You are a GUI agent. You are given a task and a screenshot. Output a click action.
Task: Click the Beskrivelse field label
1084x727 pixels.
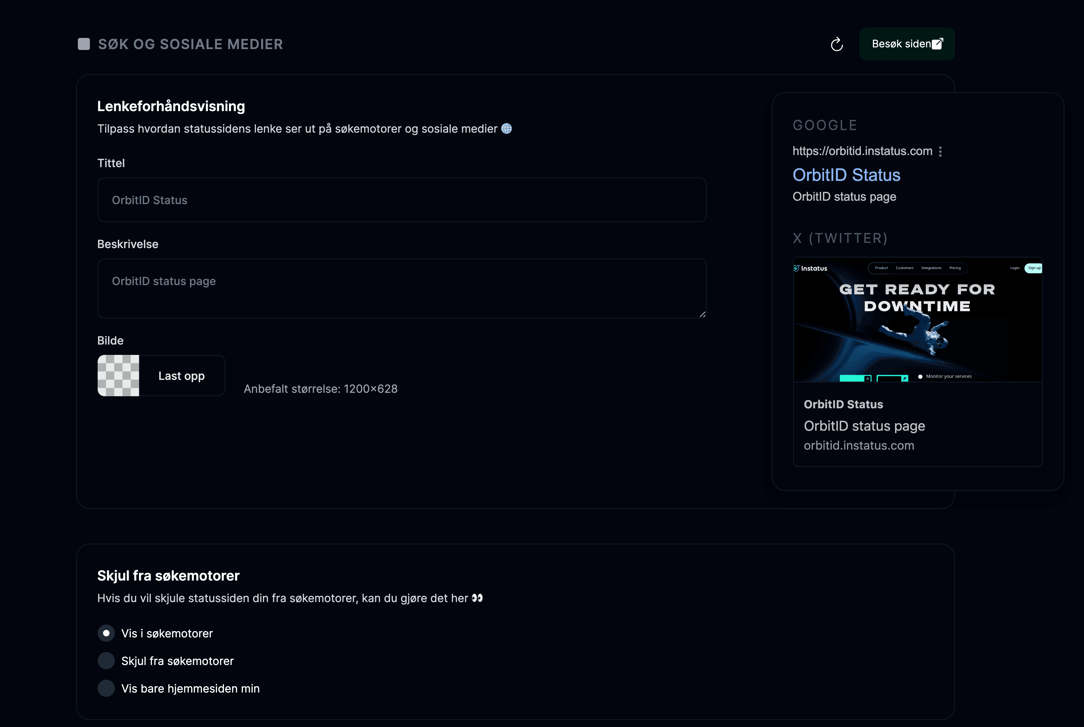click(x=128, y=244)
